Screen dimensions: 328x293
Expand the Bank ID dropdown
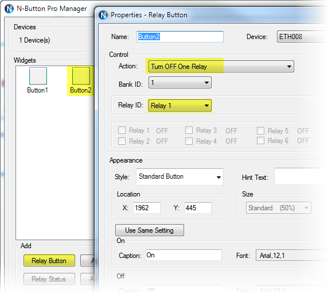[x=180, y=82]
